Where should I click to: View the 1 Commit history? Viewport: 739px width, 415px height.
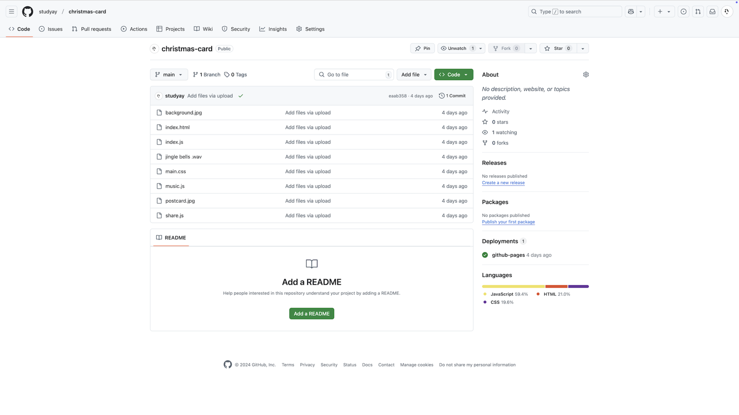452,96
